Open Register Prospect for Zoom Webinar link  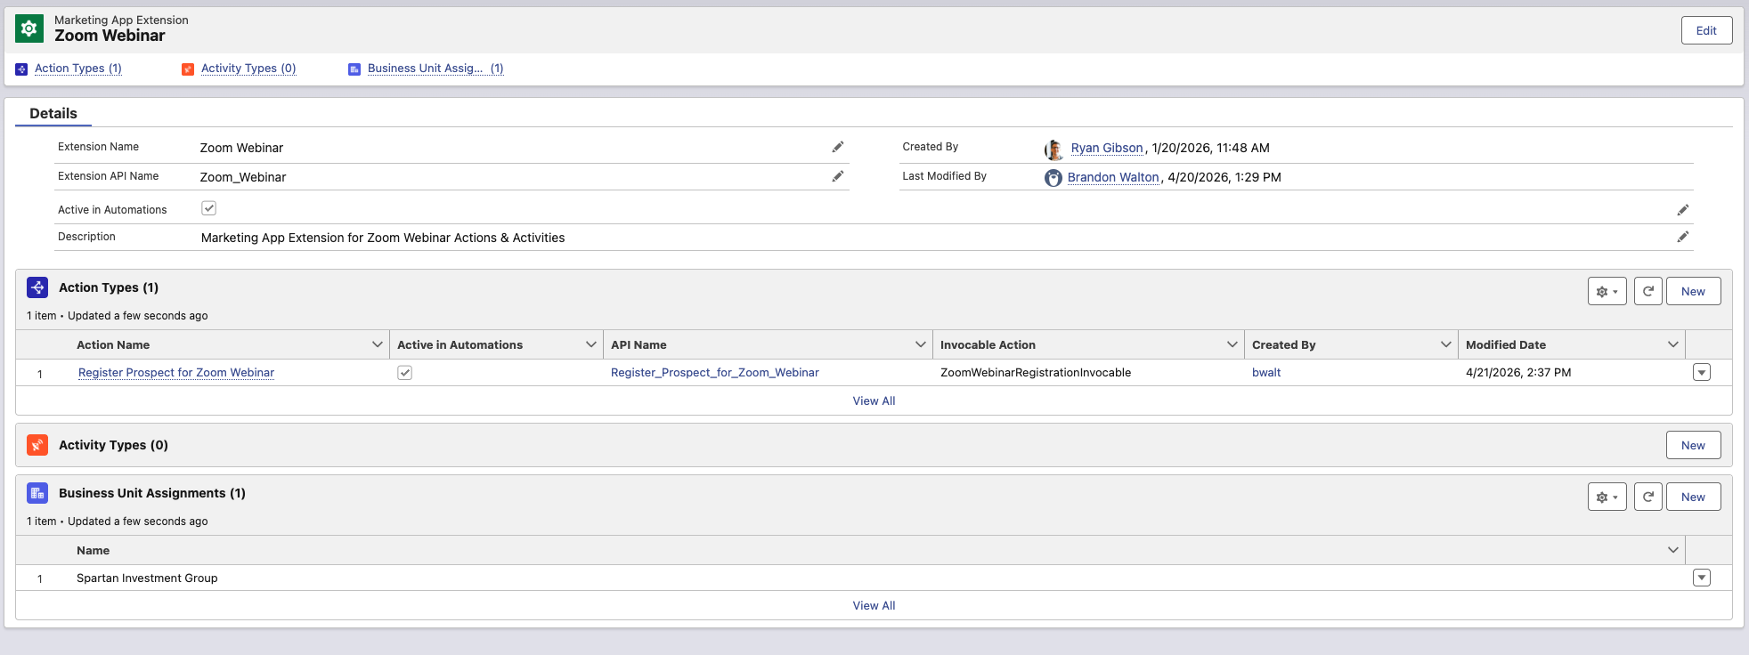pyautogui.click(x=176, y=373)
